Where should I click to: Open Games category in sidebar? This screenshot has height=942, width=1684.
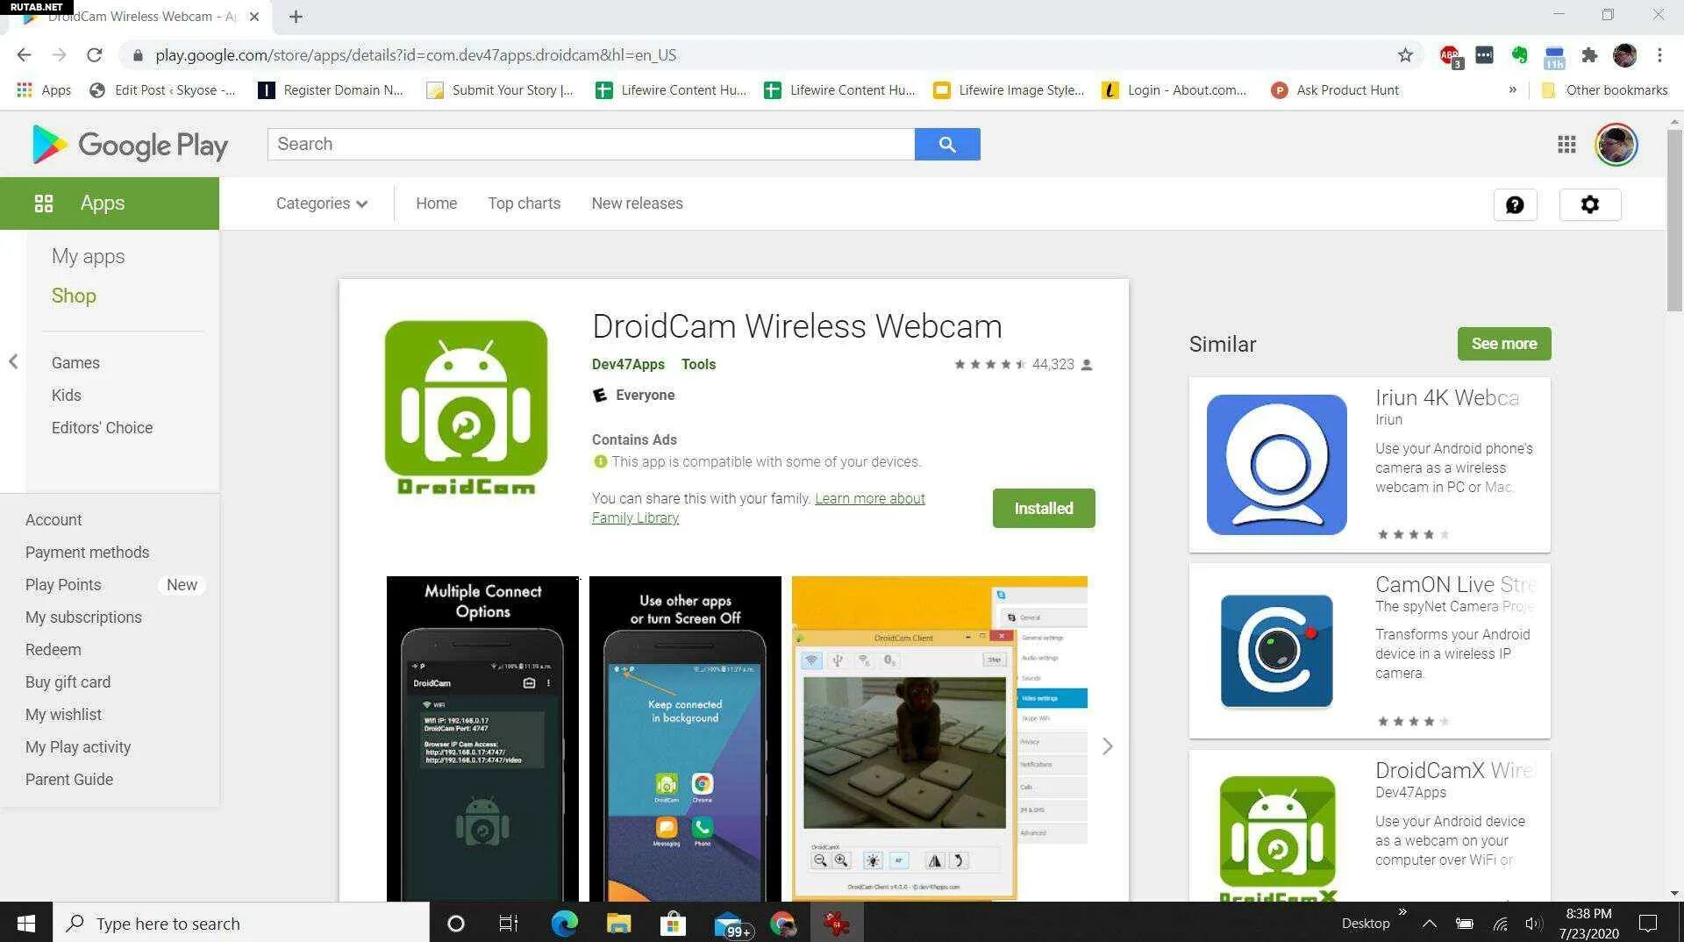coord(75,362)
